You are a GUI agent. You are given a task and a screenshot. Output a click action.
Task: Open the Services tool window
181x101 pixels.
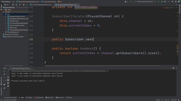pos(60,98)
